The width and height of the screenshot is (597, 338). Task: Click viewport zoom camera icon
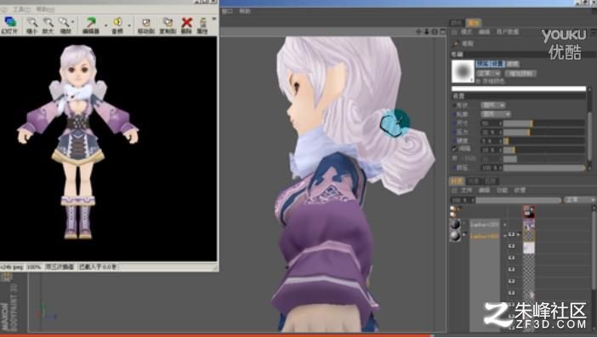click(x=427, y=32)
